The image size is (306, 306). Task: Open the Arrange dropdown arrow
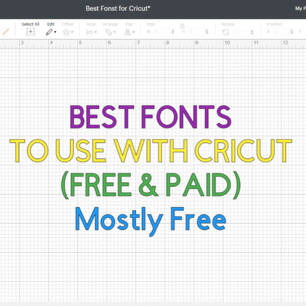point(115,32)
